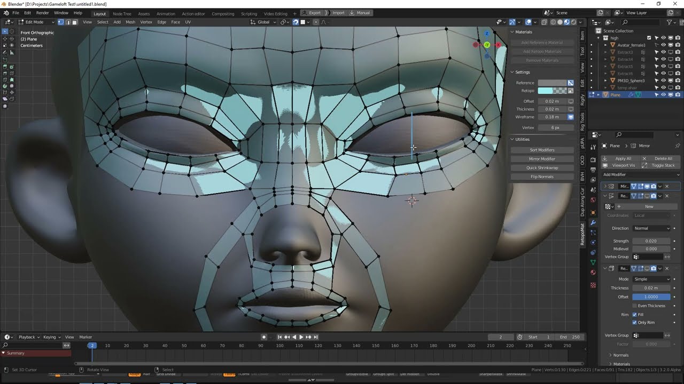Open Transform Orientation Global dropdown
This screenshot has width=684, height=384.
pos(263,22)
